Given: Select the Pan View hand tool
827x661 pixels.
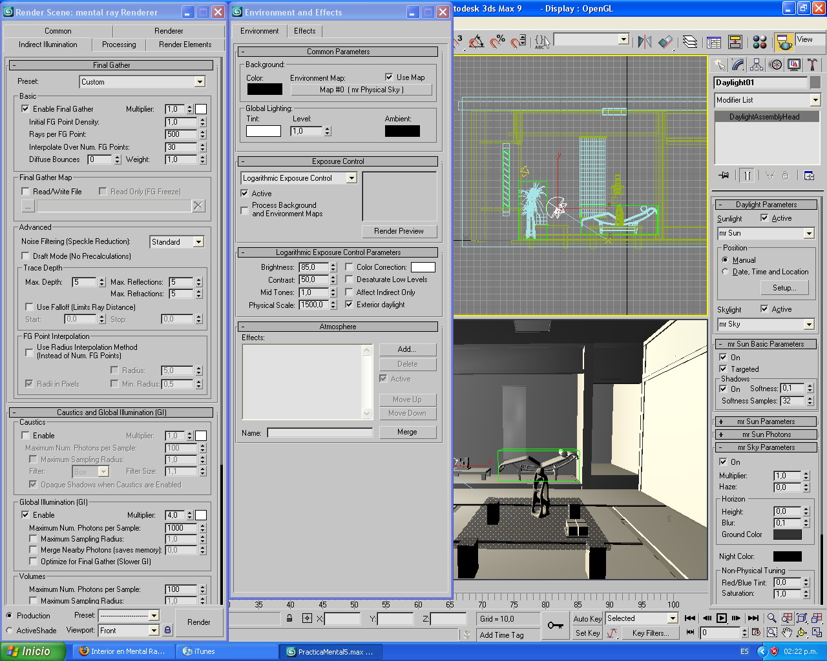Looking at the screenshot, I should point(786,633).
